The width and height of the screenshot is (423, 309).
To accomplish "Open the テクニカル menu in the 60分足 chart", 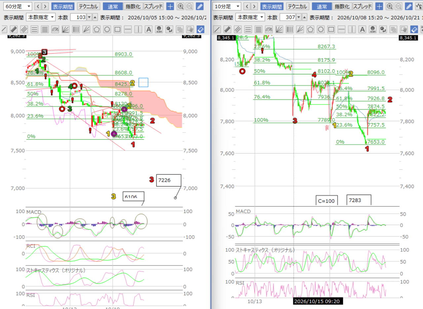I will (88, 6).
